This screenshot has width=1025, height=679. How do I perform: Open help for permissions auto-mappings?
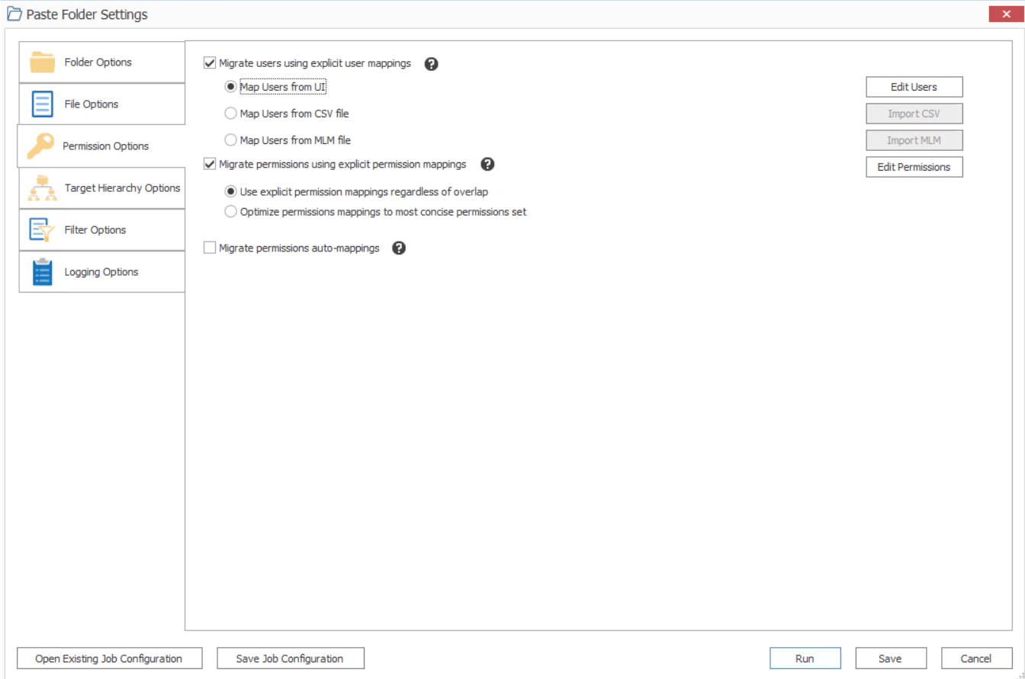[399, 248]
